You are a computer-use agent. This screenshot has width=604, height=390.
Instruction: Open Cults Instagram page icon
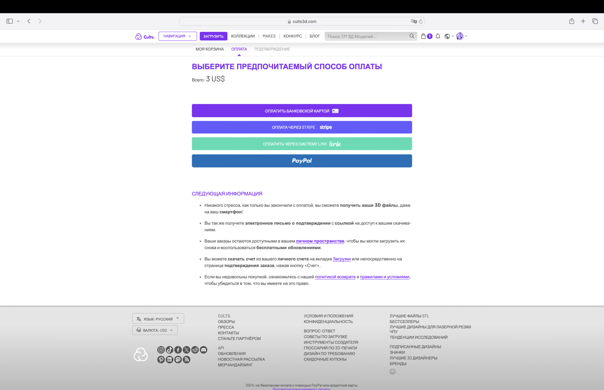[161, 350]
